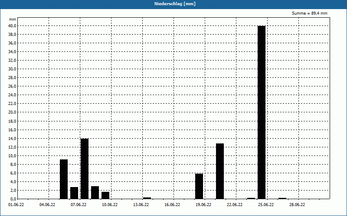
Task: Click the y-axis value 30,0
Action: [x=13, y=69]
